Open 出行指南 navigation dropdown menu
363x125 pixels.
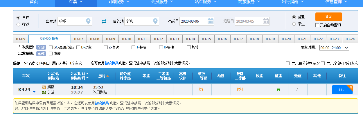coord(293,2)
